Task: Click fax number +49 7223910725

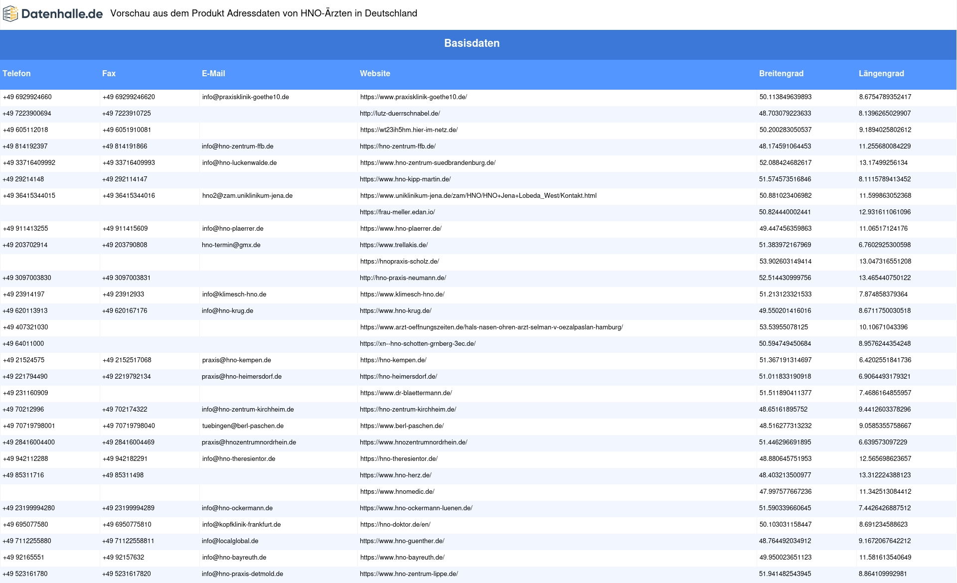Action: (x=127, y=114)
